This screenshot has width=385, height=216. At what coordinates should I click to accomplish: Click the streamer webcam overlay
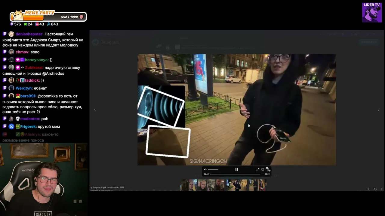click(44, 180)
